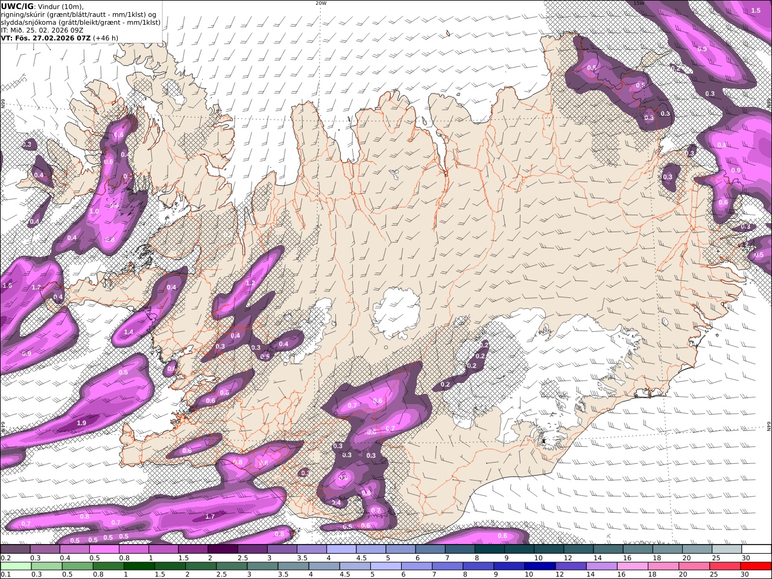The width and height of the screenshot is (772, 579).
Task: Pick the light pink 16 rain legend swatch
Action: point(633,566)
